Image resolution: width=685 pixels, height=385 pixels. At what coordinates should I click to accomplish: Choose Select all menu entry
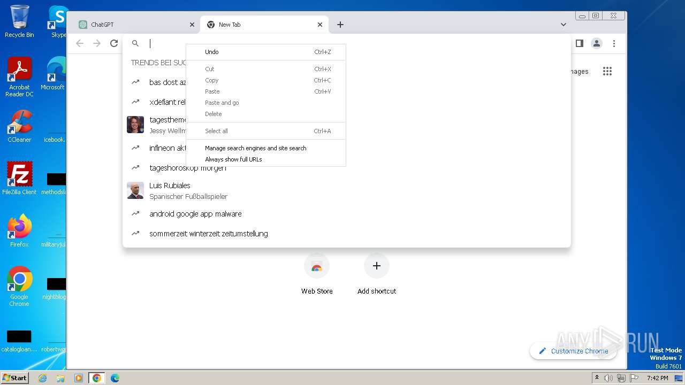266,131
